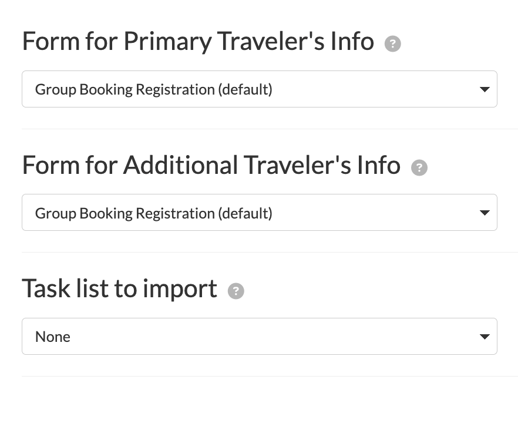
Task: Click the word "Additional" in the second heading
Action: click(x=180, y=165)
